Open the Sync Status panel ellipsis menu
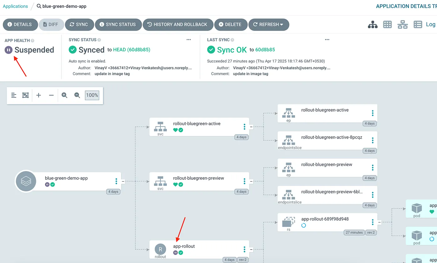 point(189,40)
